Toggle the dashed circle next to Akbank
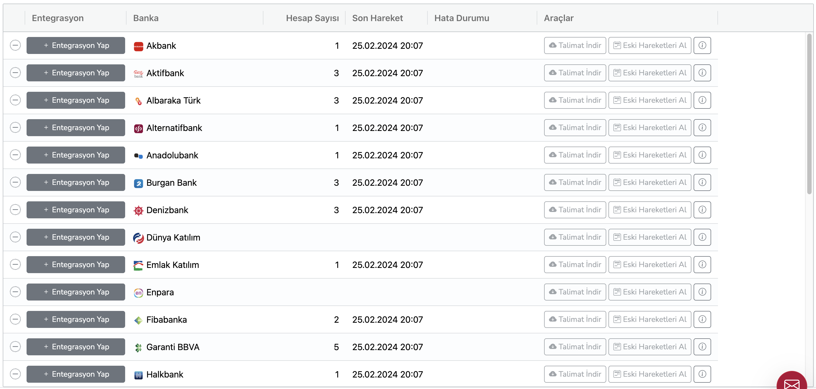 coord(16,45)
